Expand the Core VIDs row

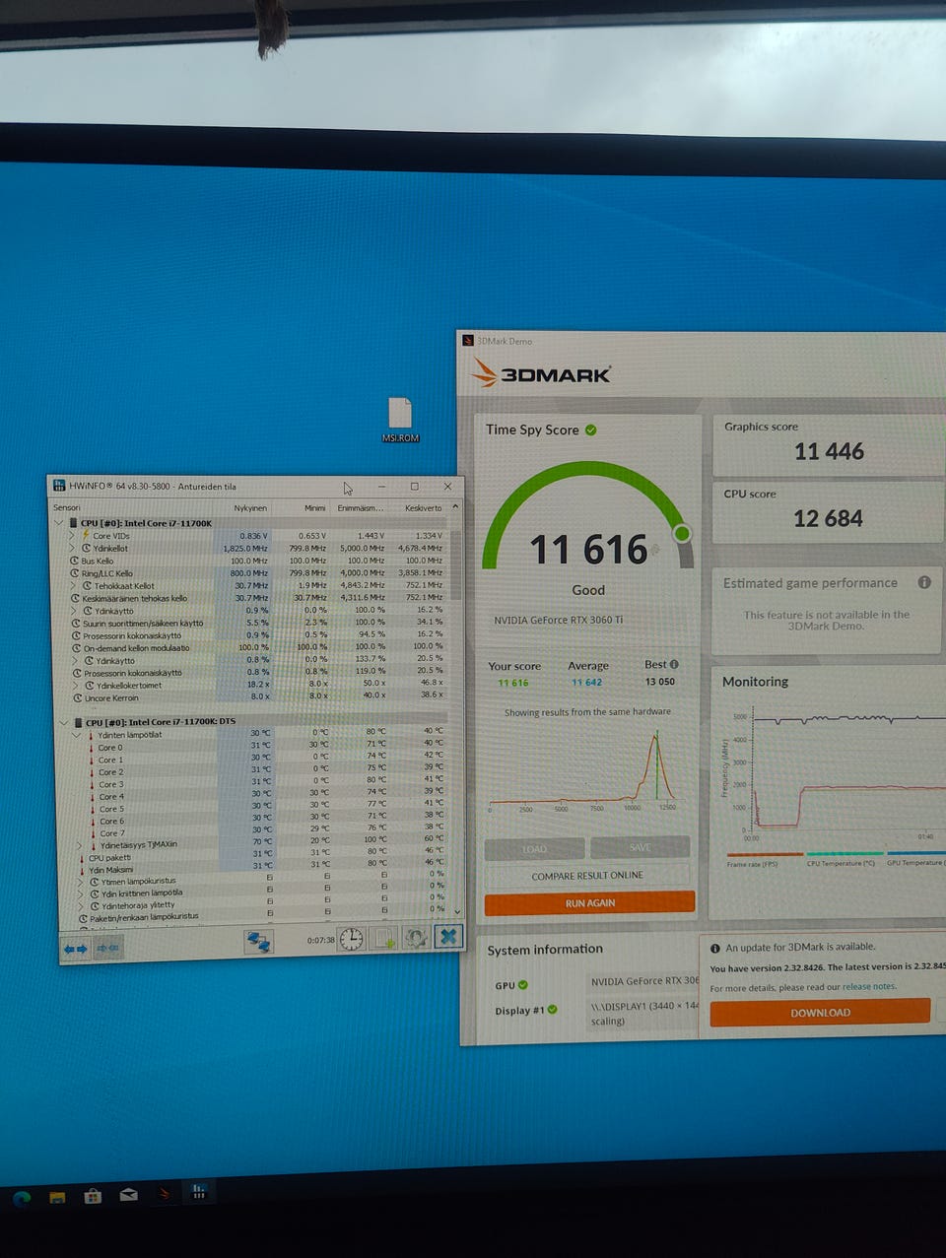72,536
